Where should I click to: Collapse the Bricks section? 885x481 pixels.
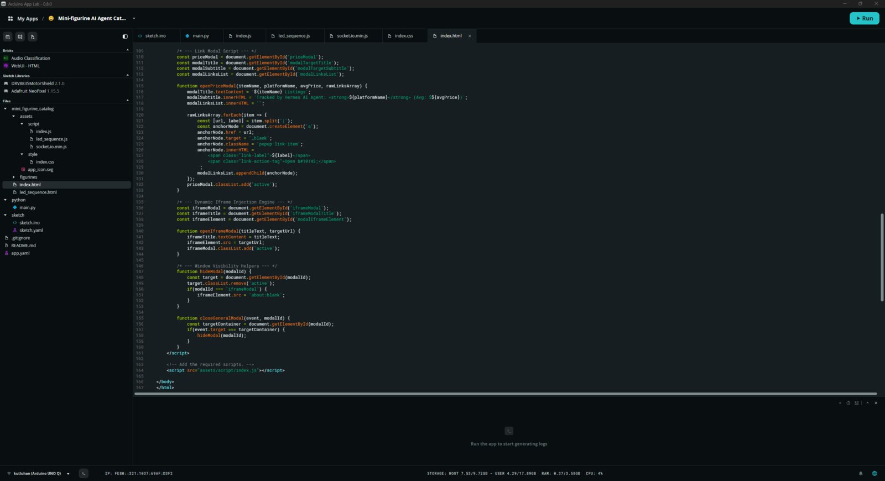(x=128, y=50)
